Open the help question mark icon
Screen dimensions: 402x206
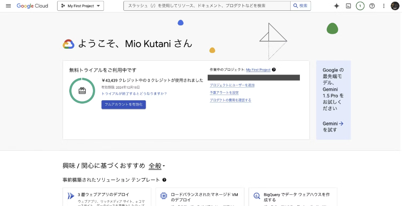(x=372, y=6)
